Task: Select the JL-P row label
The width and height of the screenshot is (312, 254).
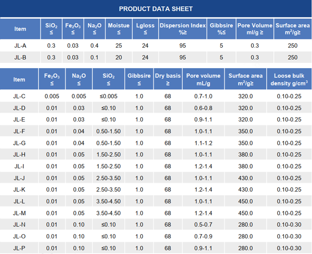Action: coord(19,248)
